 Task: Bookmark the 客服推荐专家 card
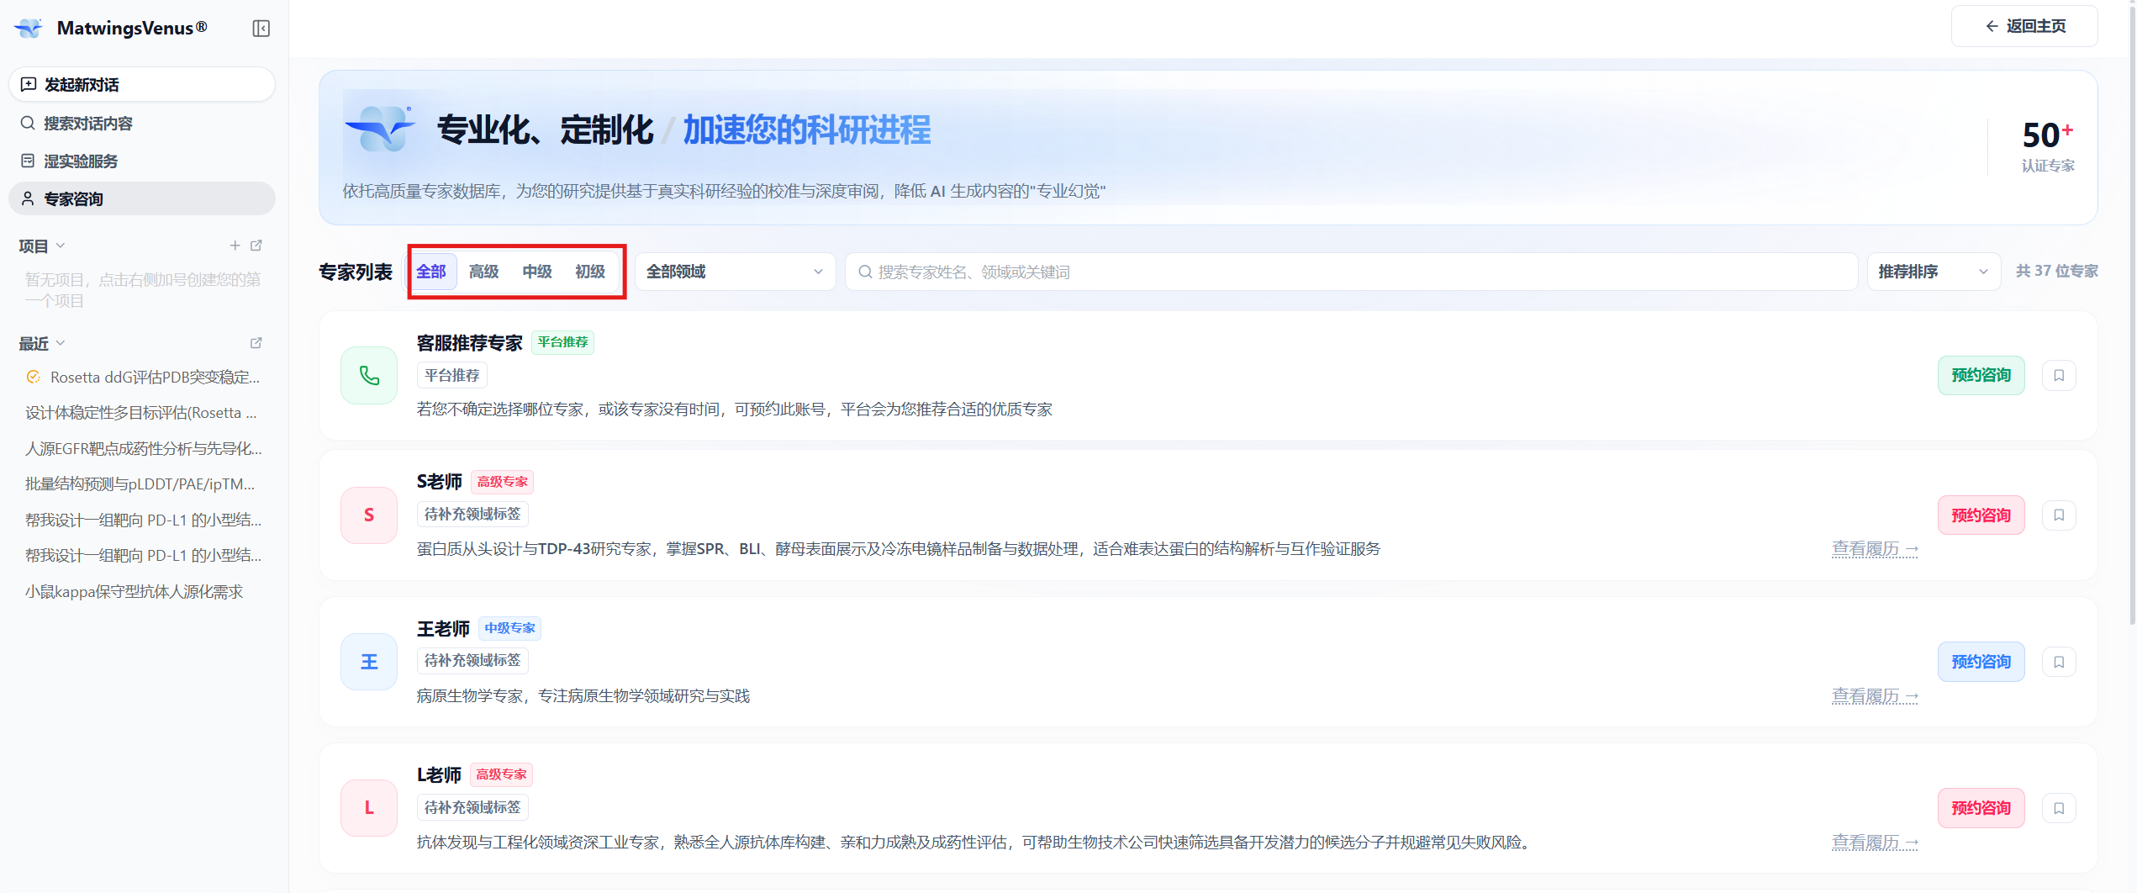(2059, 375)
